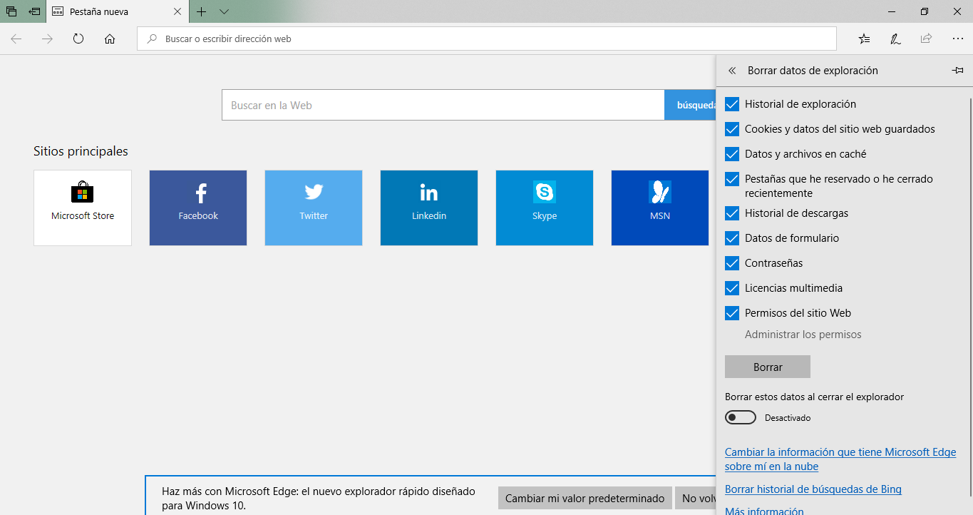Go back to the previous page
Image resolution: width=973 pixels, height=515 pixels.
tap(16, 39)
